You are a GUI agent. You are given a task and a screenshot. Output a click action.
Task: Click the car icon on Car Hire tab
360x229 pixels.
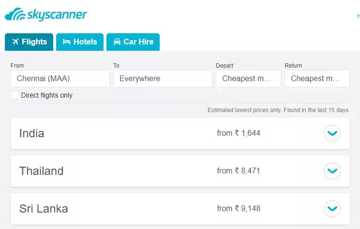tap(117, 42)
